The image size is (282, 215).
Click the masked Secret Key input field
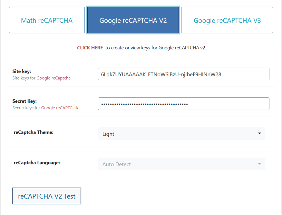click(183, 104)
